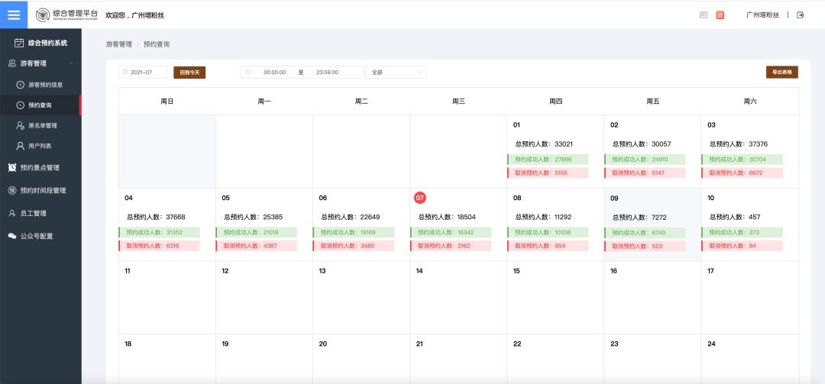Click 取消预约人数：3480 on day 06
The width and height of the screenshot is (825, 384).
coord(354,246)
